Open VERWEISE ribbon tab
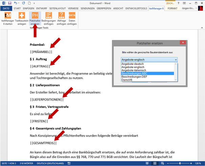Viewport: 205px width, 166px height. [73, 8]
